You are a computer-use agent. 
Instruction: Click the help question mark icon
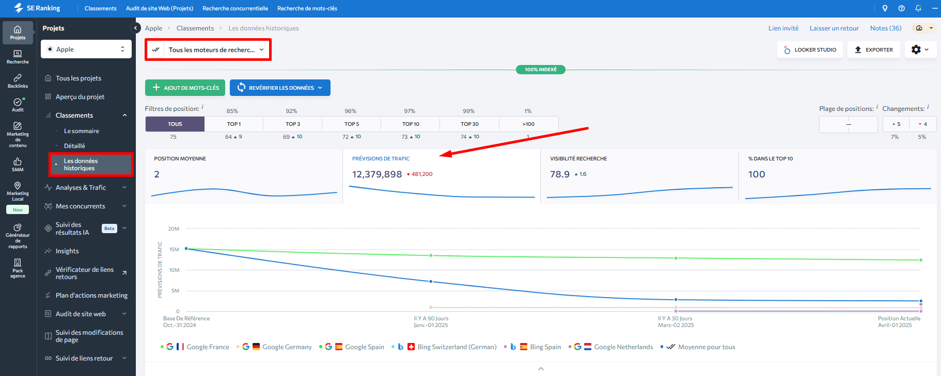coord(901,8)
